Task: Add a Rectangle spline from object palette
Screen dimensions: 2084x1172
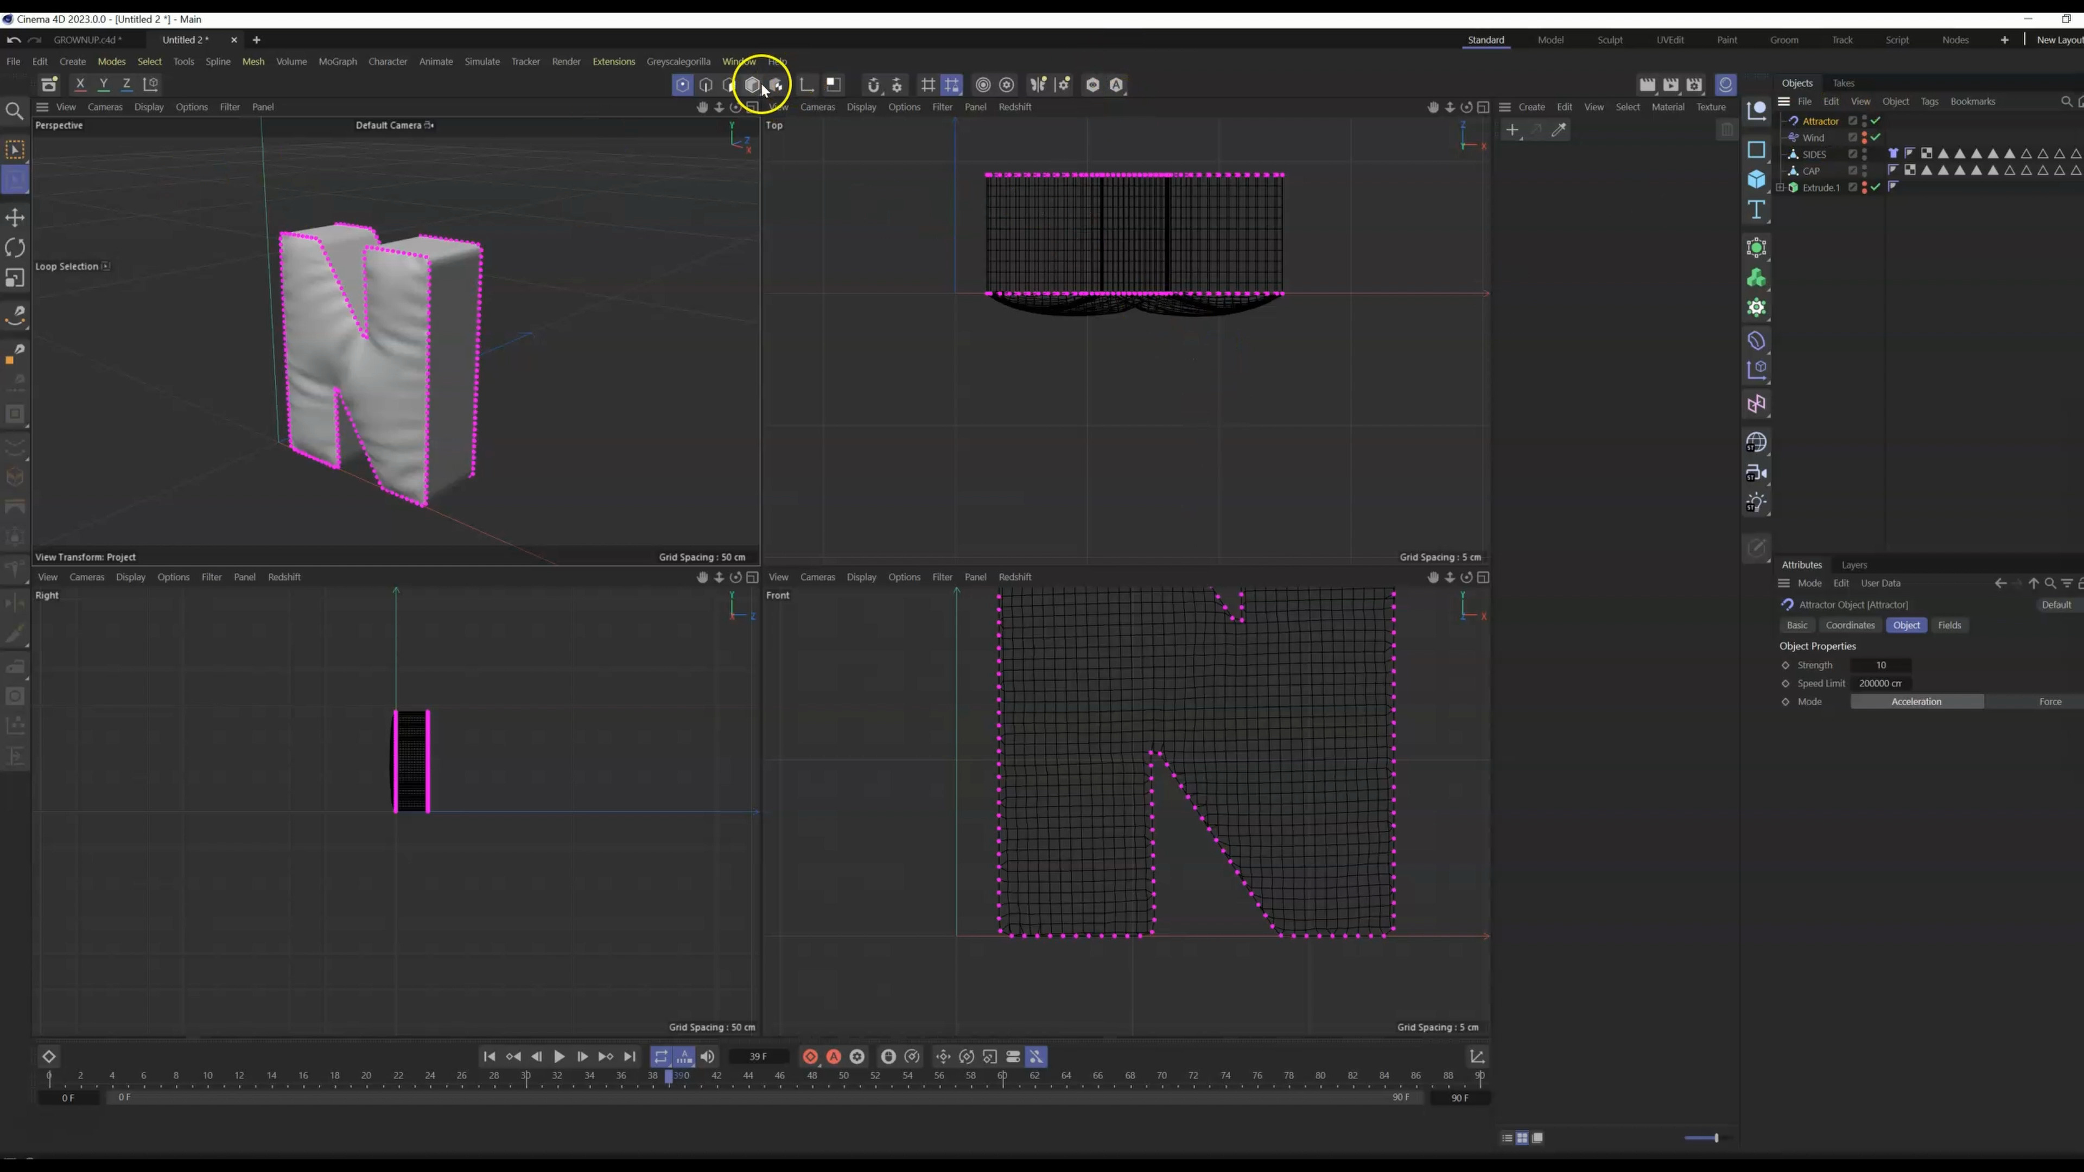Action: (x=1756, y=150)
